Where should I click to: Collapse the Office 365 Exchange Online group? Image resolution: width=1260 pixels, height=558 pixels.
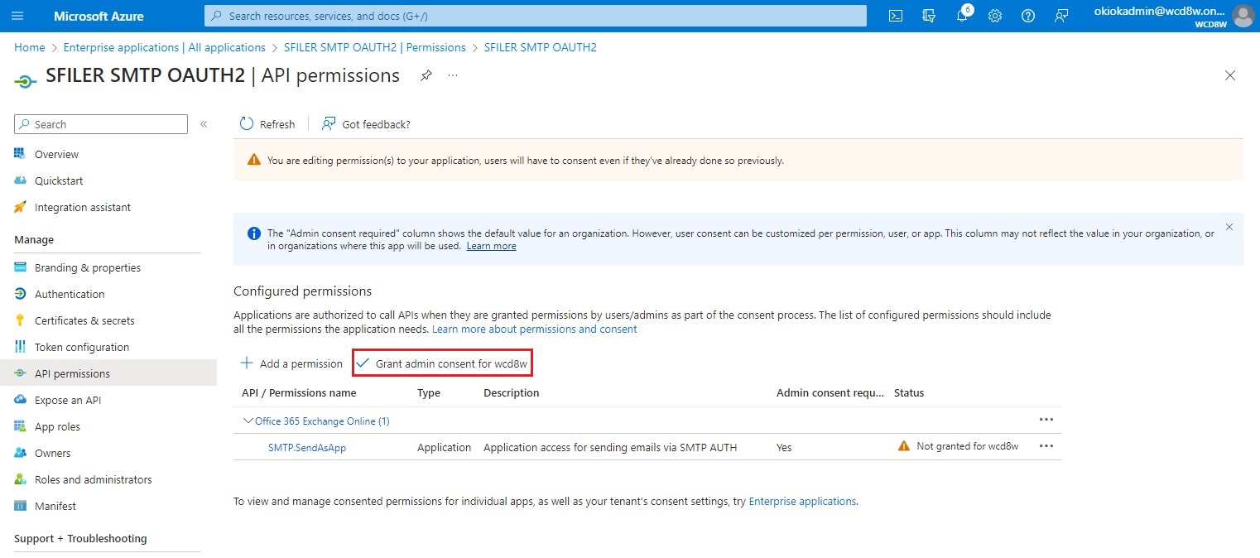point(248,421)
